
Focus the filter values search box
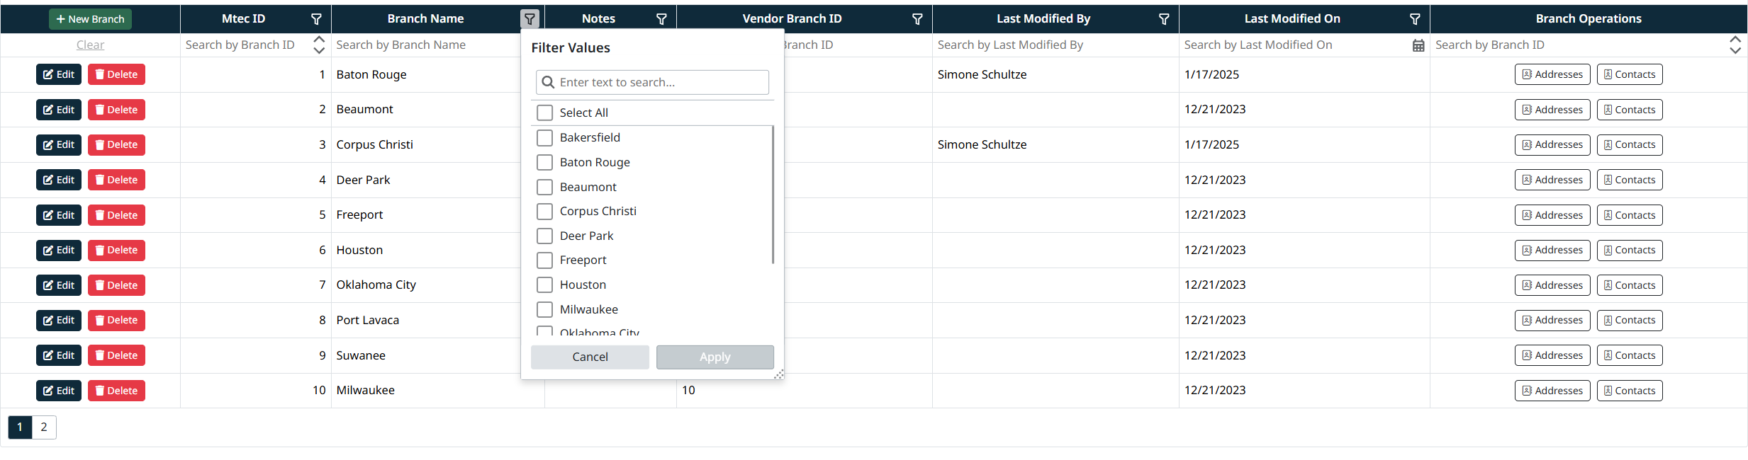(x=652, y=82)
